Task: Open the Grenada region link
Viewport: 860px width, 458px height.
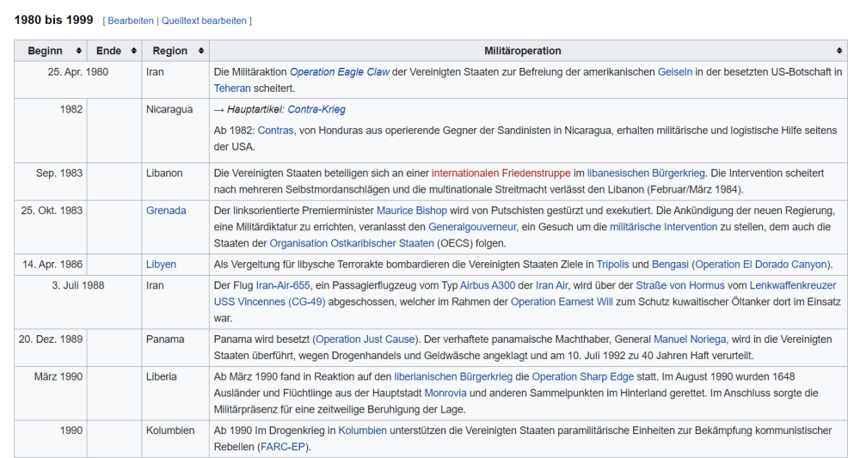Action: pos(165,211)
